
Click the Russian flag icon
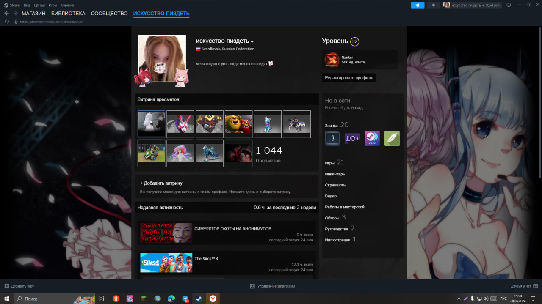(x=198, y=49)
